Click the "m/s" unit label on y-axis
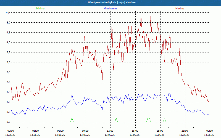221x138 pixels. pos(8,12)
